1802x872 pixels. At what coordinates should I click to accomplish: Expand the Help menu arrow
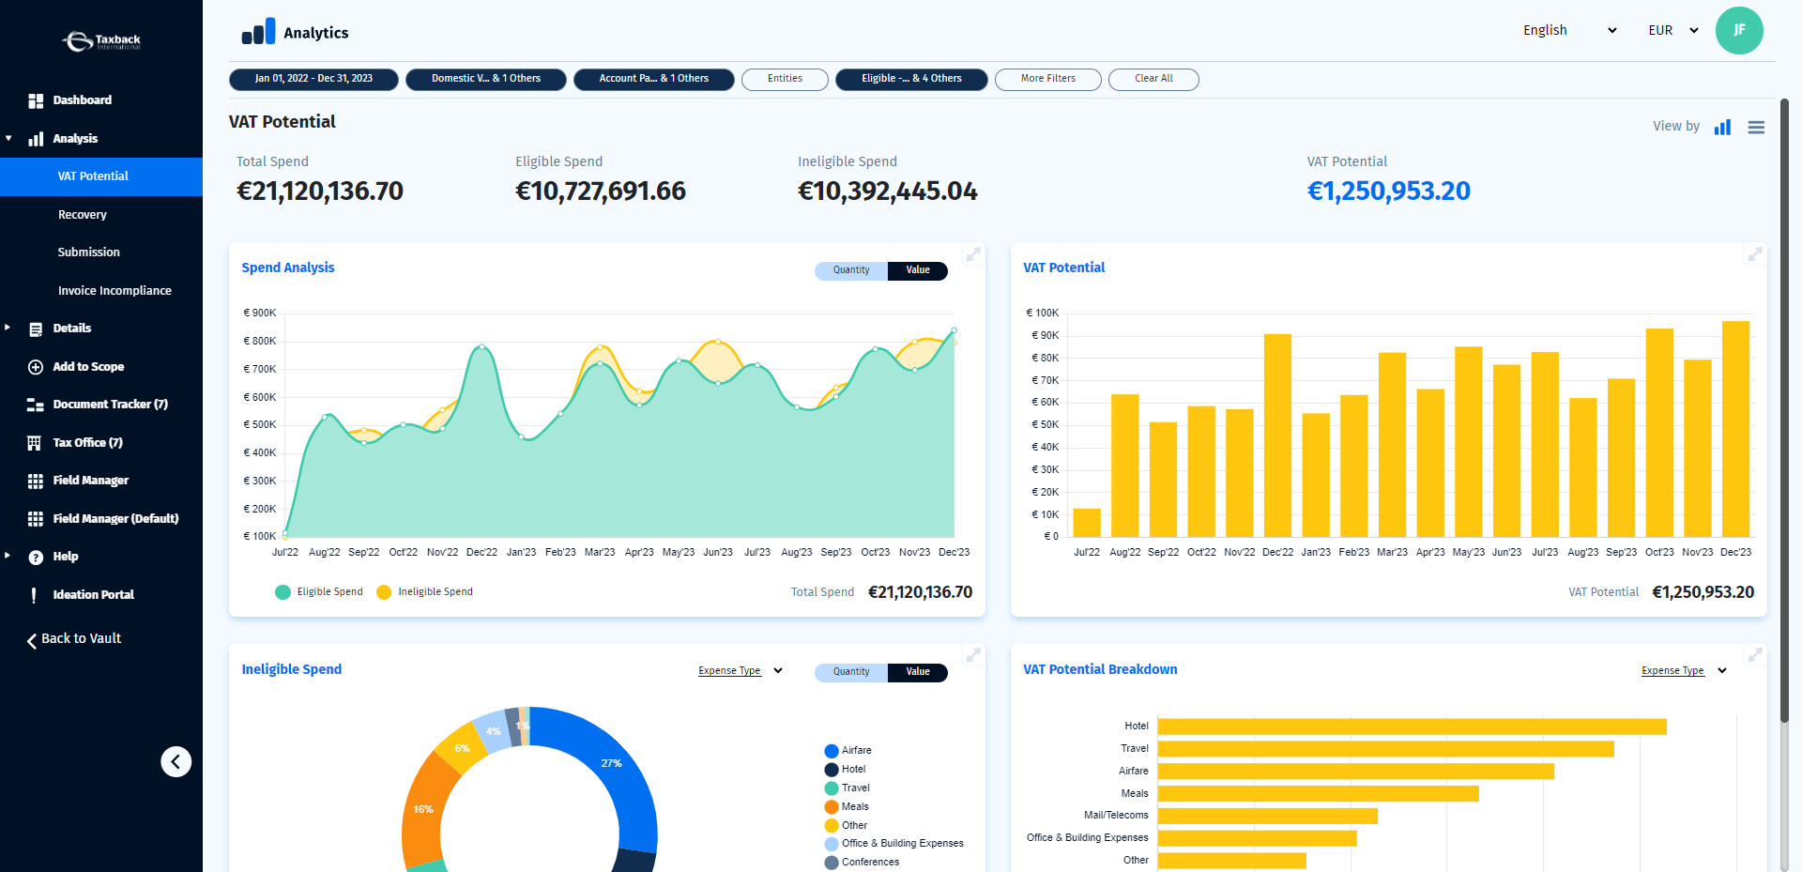tap(8, 556)
